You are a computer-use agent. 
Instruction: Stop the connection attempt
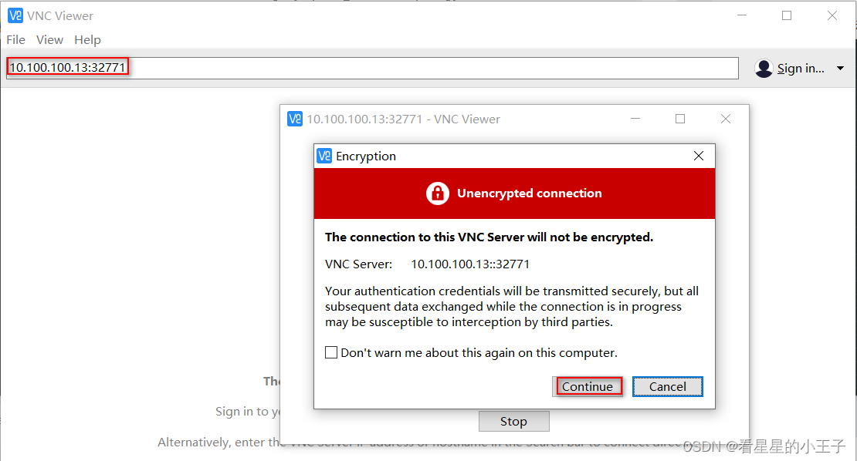pyautogui.click(x=513, y=421)
